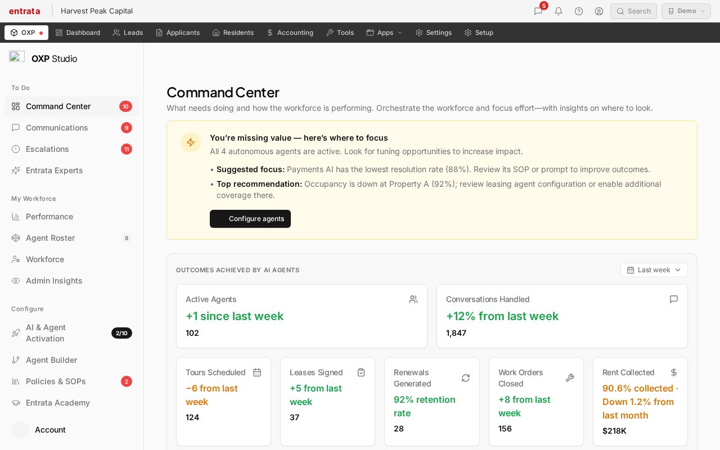Open the Last week date range dropdown

pos(654,270)
